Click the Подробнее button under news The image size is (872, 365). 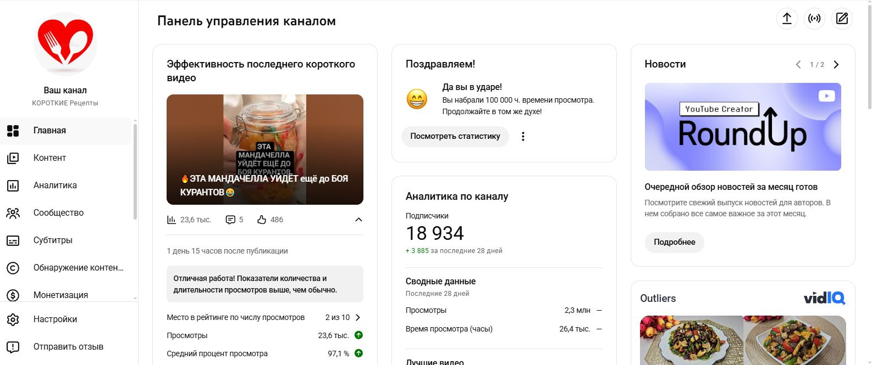[674, 242]
